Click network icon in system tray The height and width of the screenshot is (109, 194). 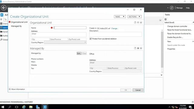coord(173,107)
